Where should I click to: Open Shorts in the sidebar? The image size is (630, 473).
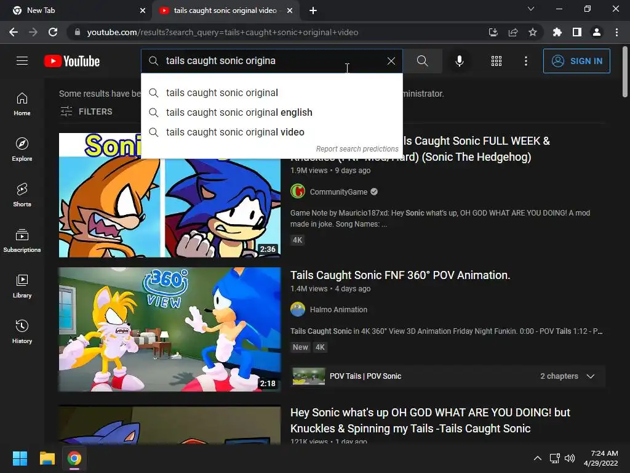[x=22, y=195]
